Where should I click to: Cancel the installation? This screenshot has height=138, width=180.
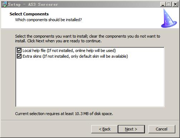[x=162, y=129]
